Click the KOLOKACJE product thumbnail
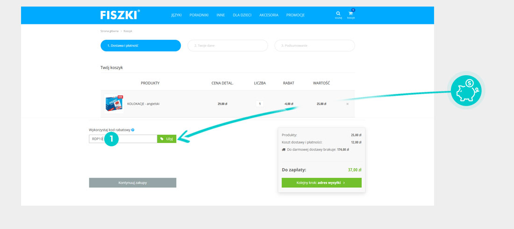Screen dimensions: 514x229 click(x=114, y=103)
